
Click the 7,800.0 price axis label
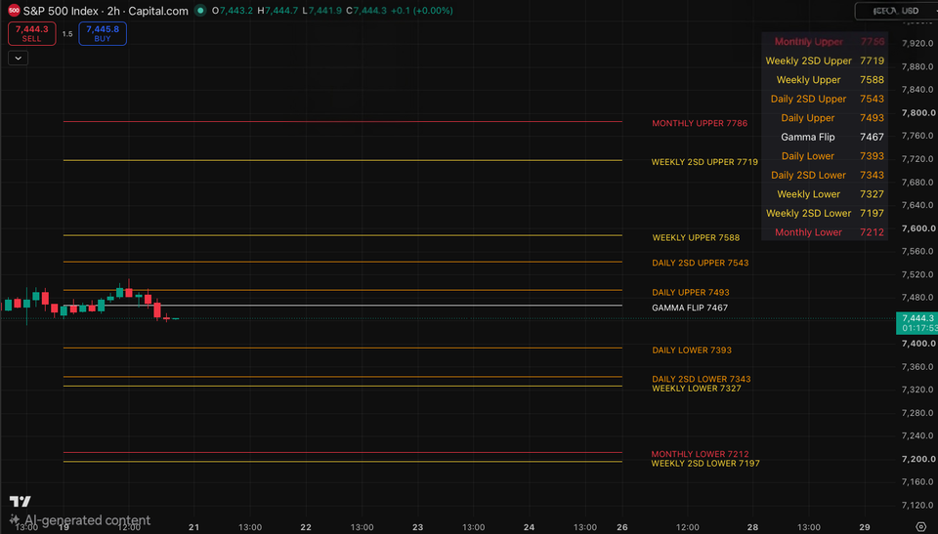pyautogui.click(x=918, y=113)
